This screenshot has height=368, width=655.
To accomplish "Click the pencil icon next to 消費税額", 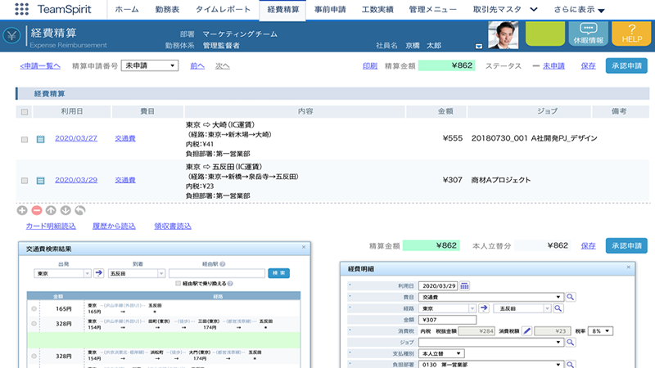I will 527,330.
